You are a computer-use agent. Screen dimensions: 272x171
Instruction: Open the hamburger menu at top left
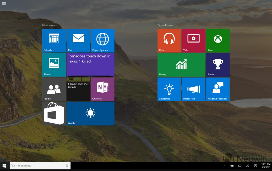point(4,3)
